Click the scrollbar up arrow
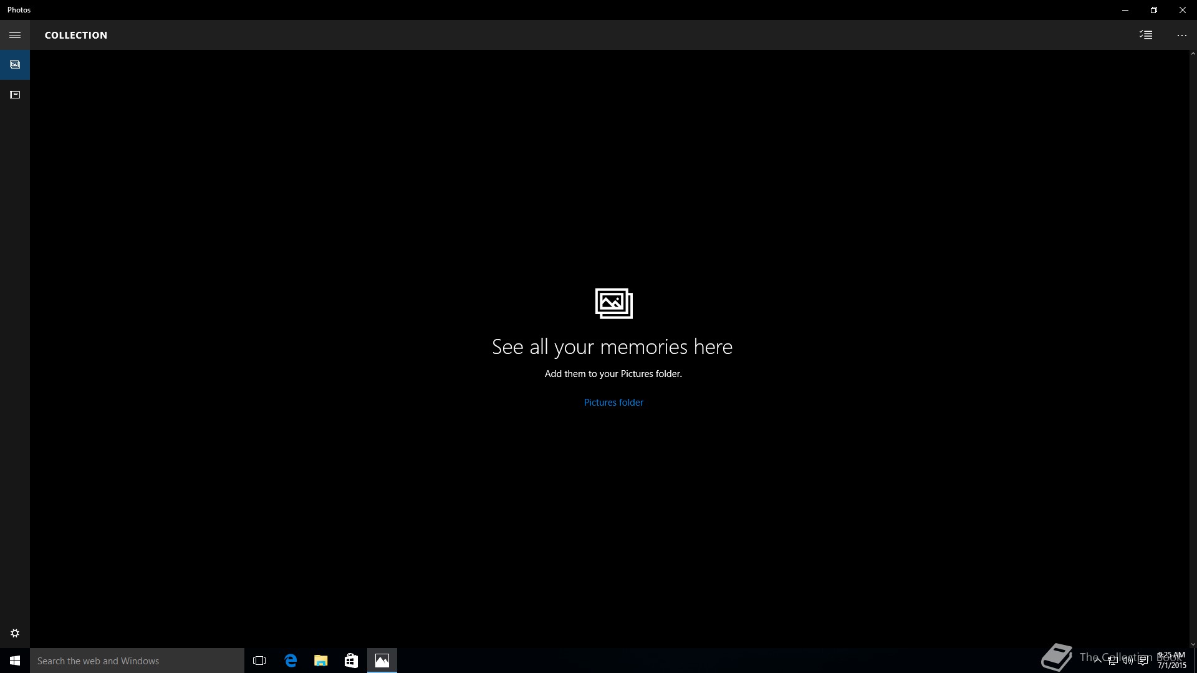Image resolution: width=1197 pixels, height=673 pixels. point(1193,54)
